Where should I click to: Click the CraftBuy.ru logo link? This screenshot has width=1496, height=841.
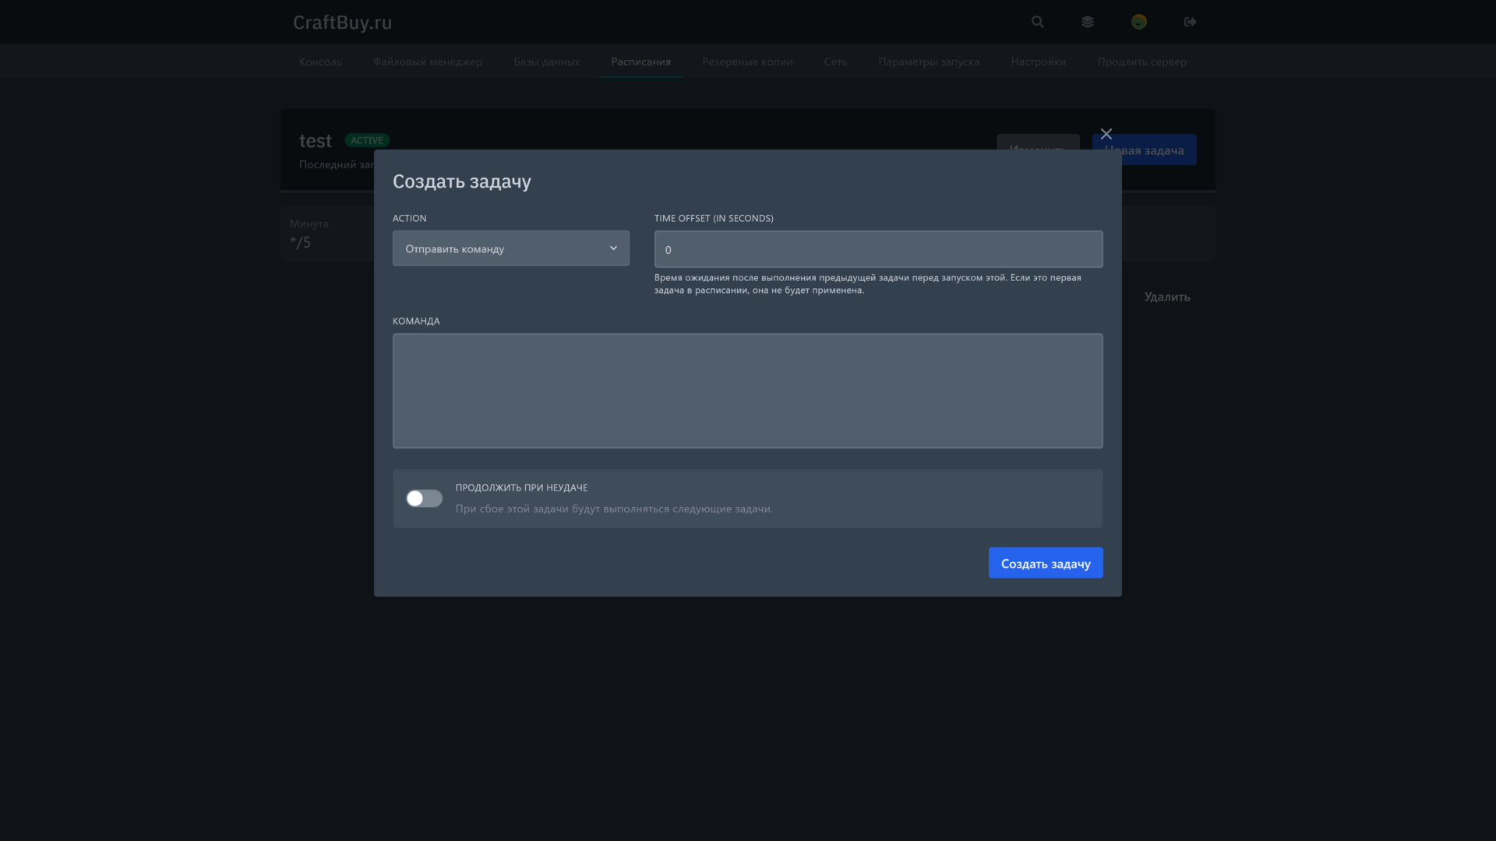pos(342,22)
